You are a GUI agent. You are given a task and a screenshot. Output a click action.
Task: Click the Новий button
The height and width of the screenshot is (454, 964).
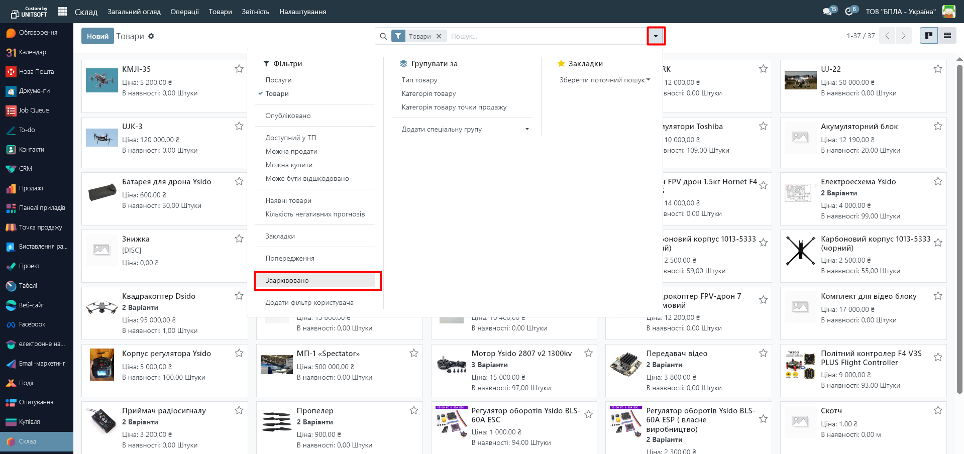[97, 36]
